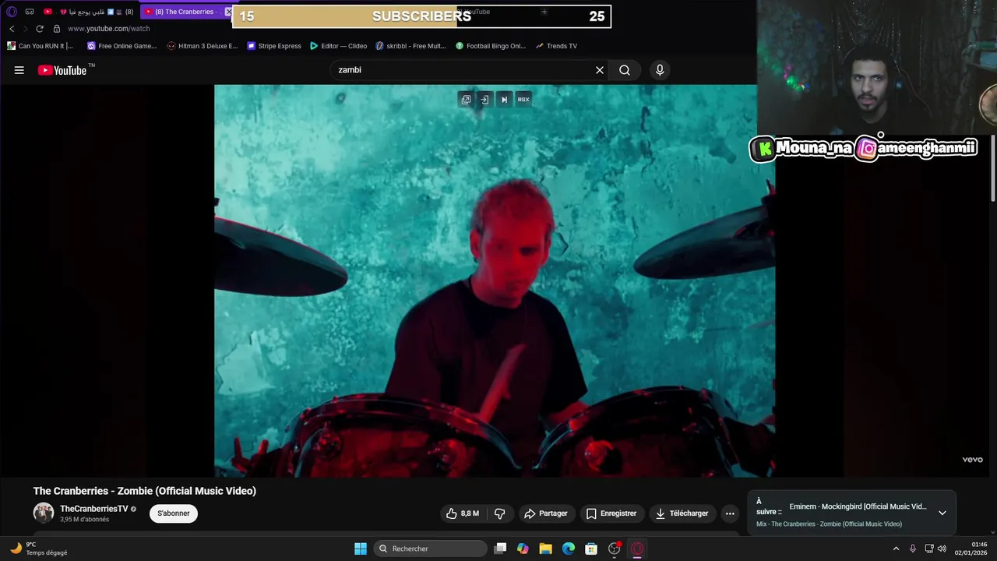Show hidden system tray icons chevron
Viewport: 997px width, 561px height.
point(896,549)
